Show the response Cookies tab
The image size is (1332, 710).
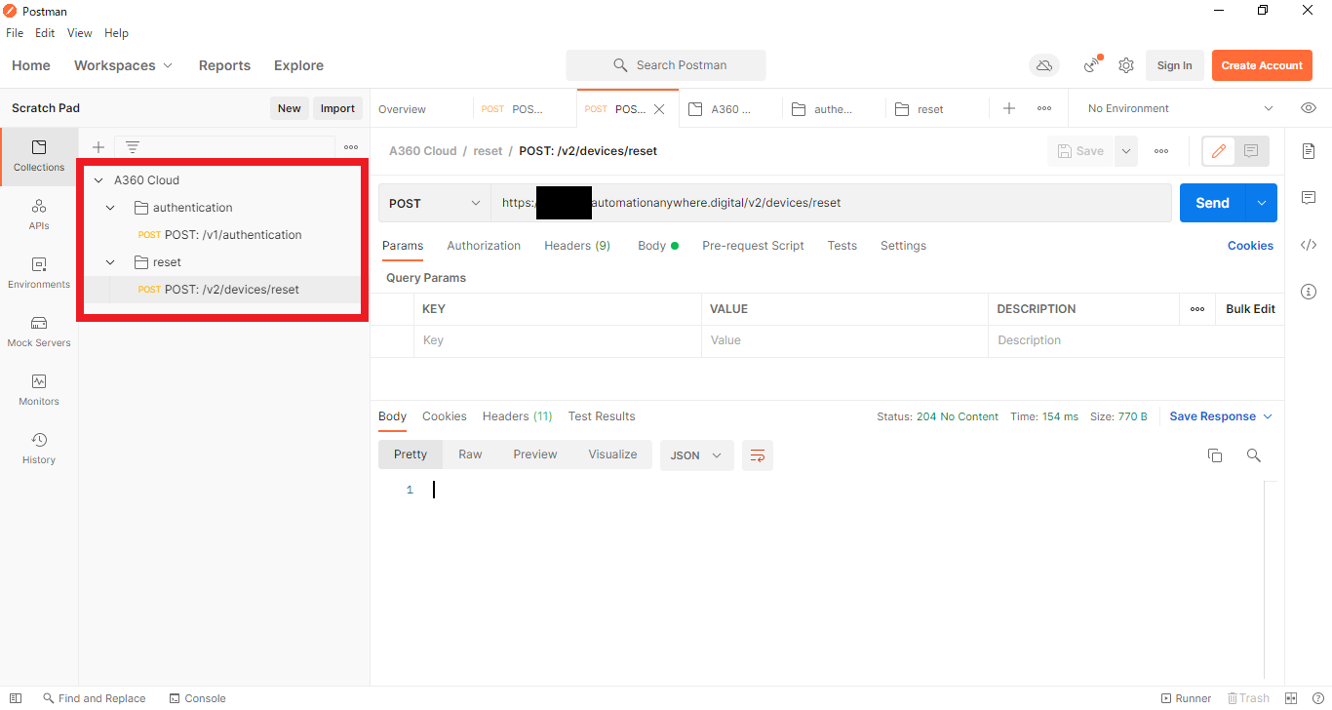coord(445,416)
